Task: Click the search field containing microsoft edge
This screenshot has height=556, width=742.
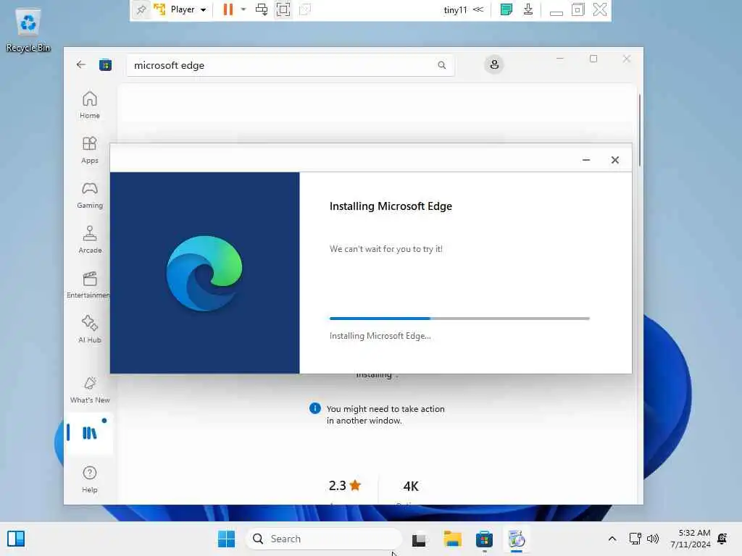Action: pyautogui.click(x=290, y=65)
